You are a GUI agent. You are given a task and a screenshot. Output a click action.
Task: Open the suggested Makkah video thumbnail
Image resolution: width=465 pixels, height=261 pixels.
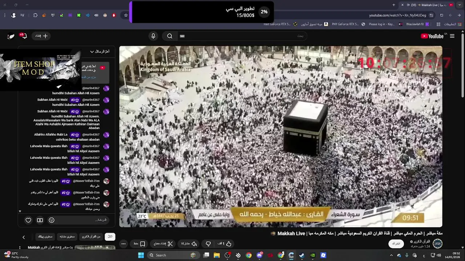pos(95,248)
